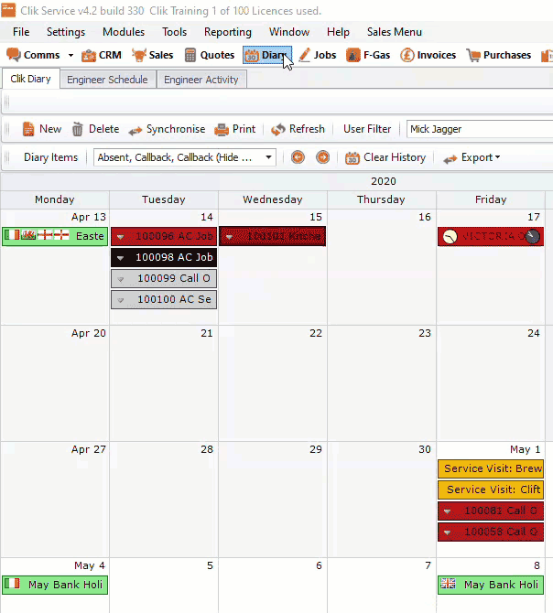Expand the 100096 AC Job entry arrow
Screen dimensions: 553x613
pyautogui.click(x=121, y=237)
